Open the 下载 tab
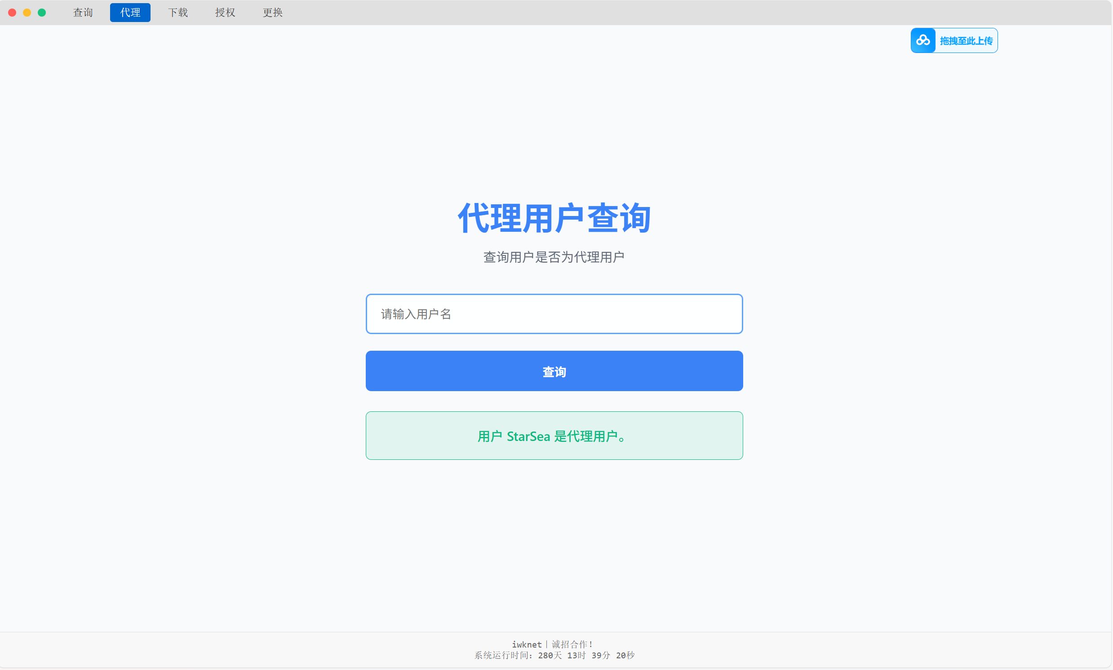1113x670 pixels. 178,13
